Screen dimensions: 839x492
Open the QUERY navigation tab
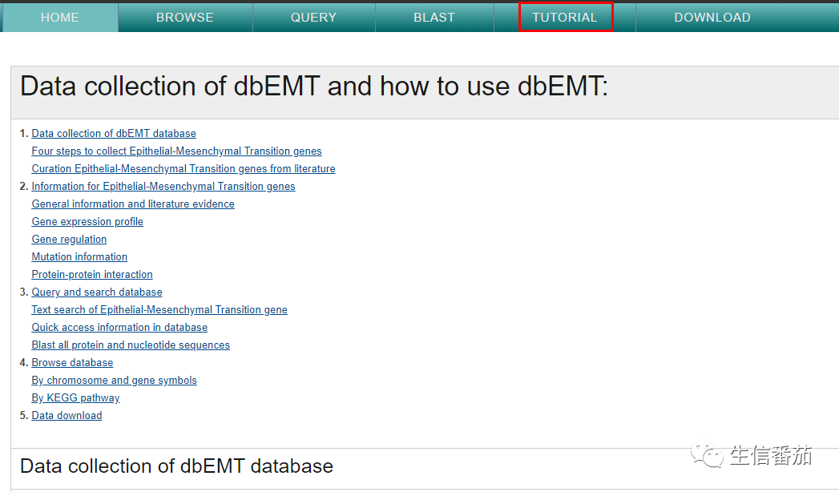313,17
